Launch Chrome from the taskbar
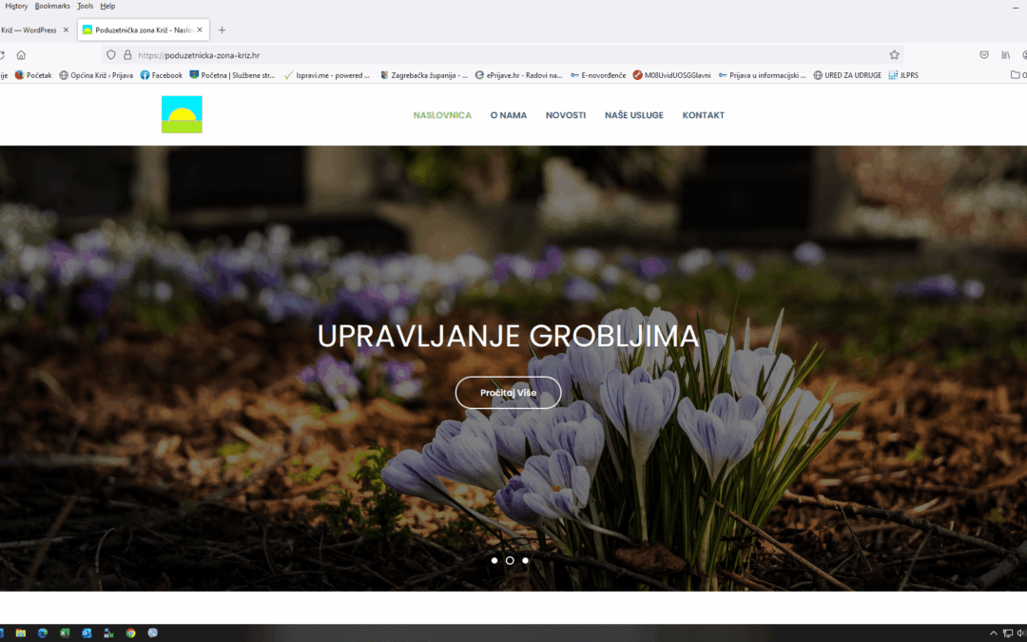 tap(130, 632)
